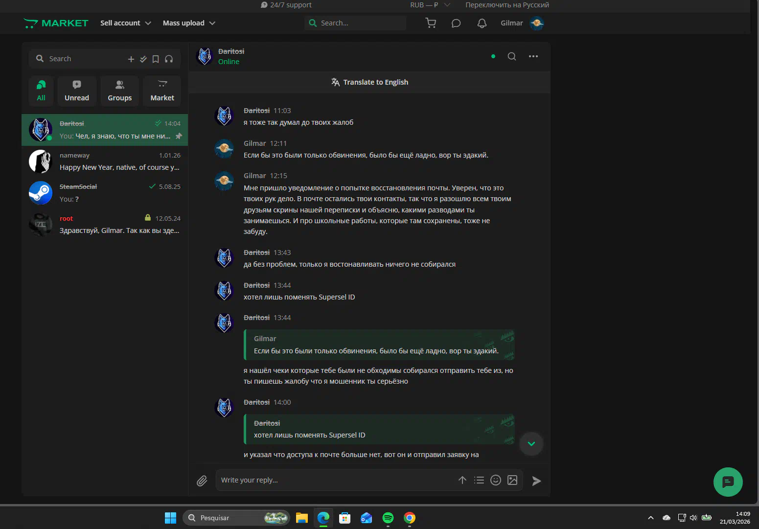Open the RUB currency dropdown
759x529 pixels.
(430, 5)
